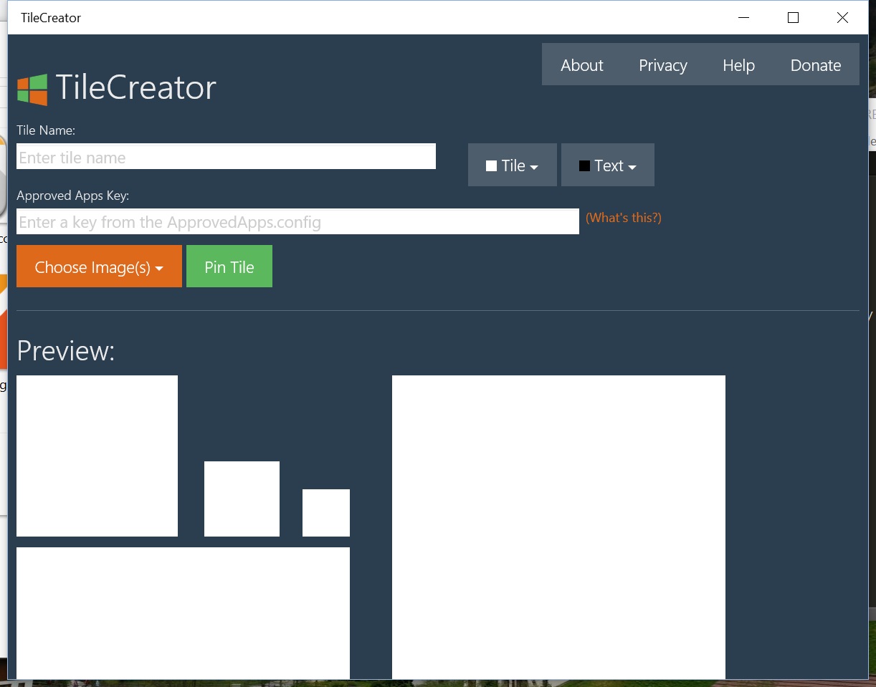Expand the Text color dropdown
876x687 pixels.
coord(608,165)
